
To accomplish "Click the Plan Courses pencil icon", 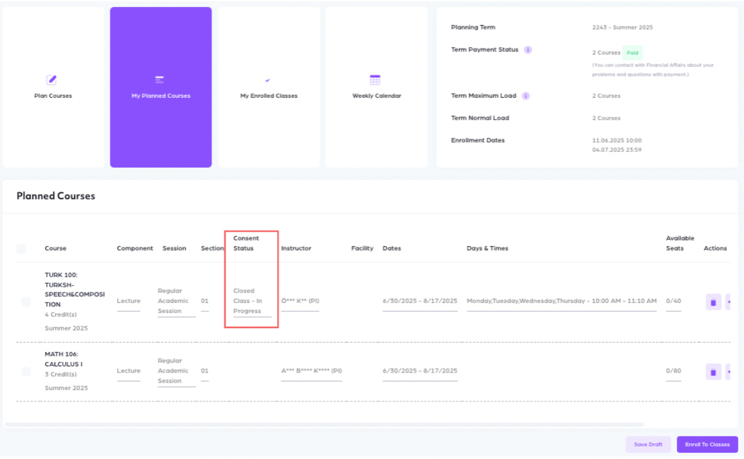I will point(52,80).
